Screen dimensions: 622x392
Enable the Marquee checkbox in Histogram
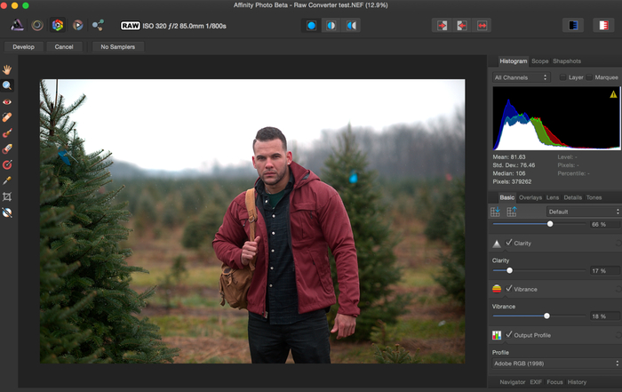[x=588, y=77]
